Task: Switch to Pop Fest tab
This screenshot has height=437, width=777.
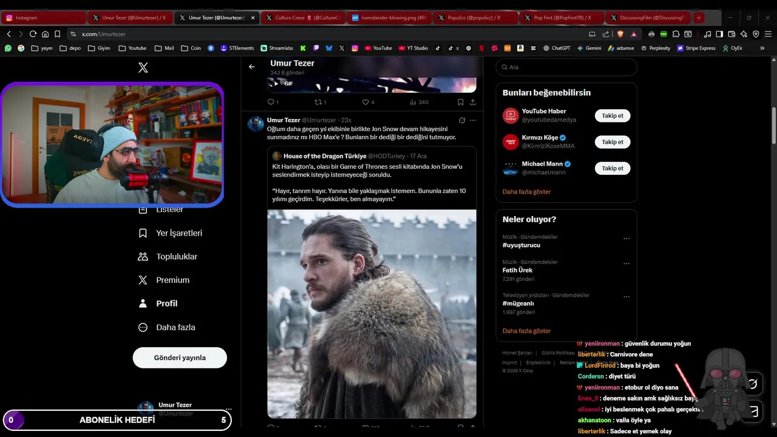Action: click(x=562, y=18)
